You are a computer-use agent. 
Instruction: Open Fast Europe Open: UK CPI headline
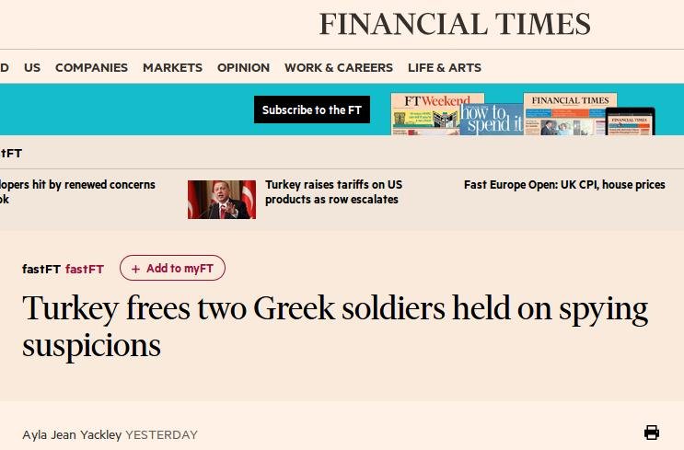click(x=564, y=185)
